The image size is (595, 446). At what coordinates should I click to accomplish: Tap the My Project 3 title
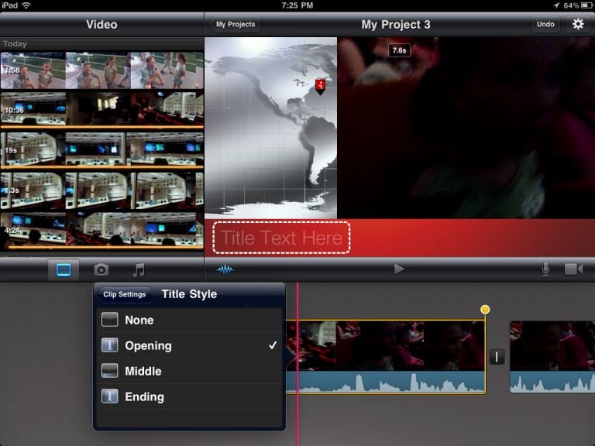[x=396, y=25]
